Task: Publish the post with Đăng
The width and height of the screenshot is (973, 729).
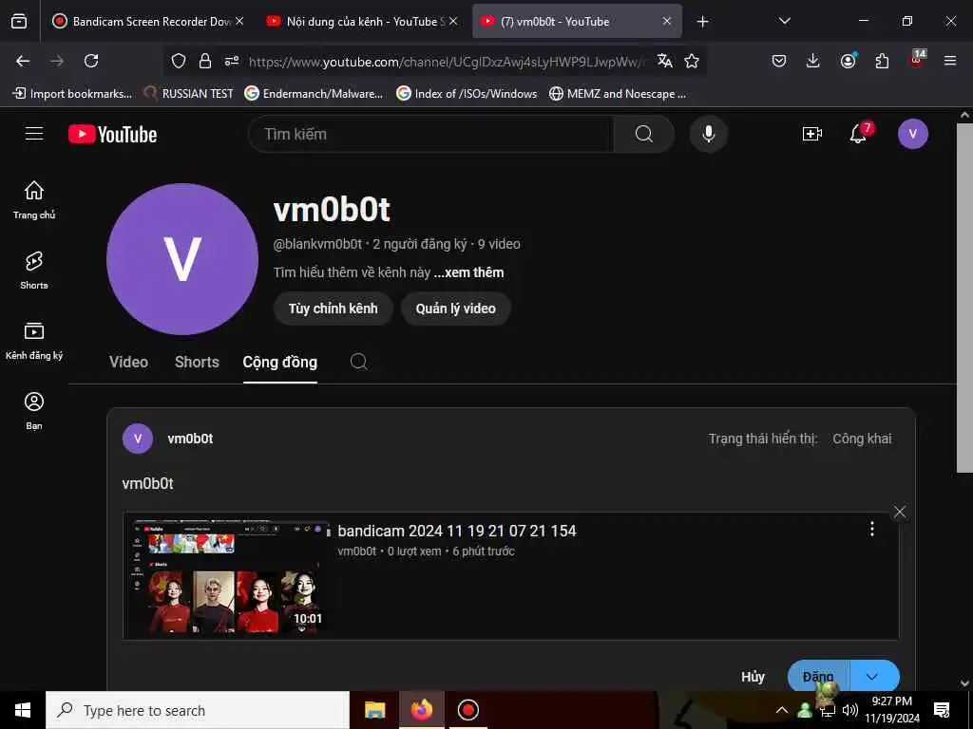Action: click(x=819, y=676)
